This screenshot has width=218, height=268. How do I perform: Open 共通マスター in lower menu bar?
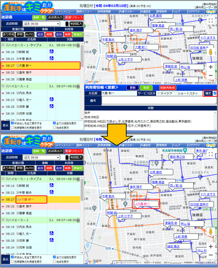point(127,145)
